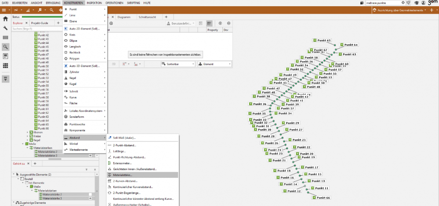The height and width of the screenshot is (206, 439).
Task: Open the Sortierbar dropdown
Action: tap(178, 64)
